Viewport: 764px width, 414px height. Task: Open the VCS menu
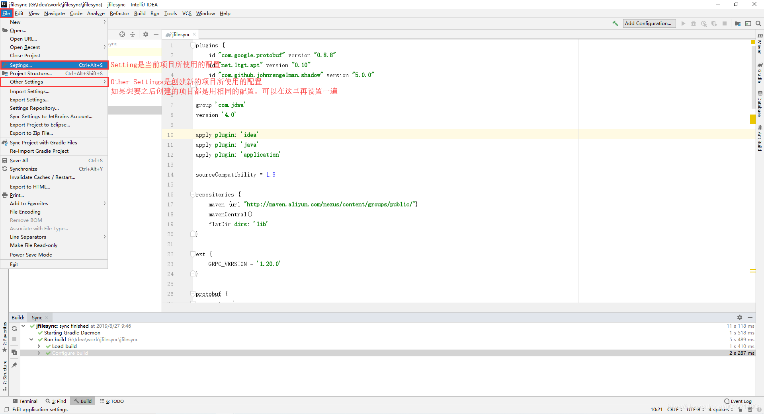coord(187,14)
